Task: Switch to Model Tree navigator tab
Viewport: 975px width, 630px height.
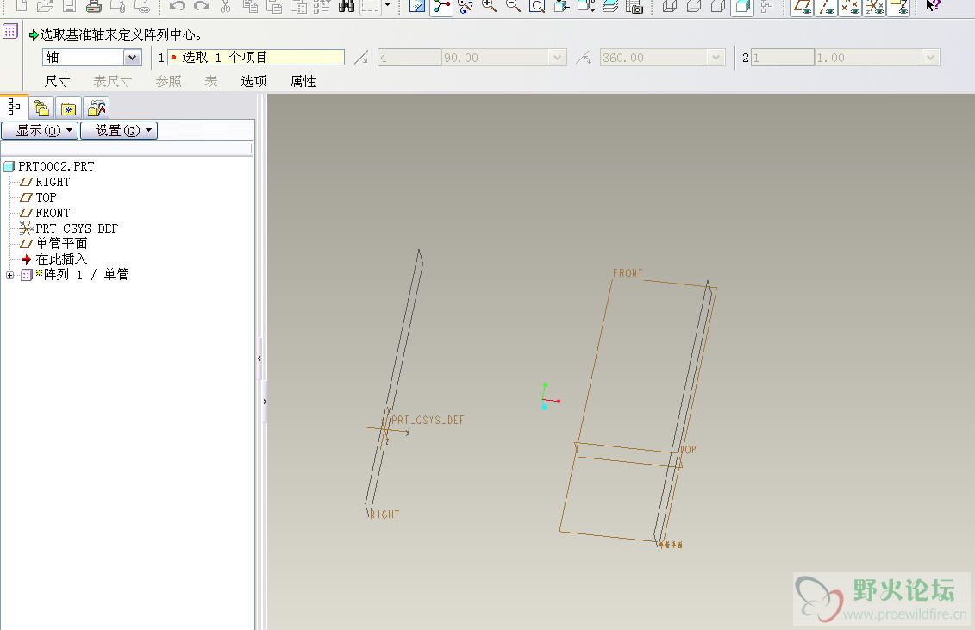Action: pos(14,108)
